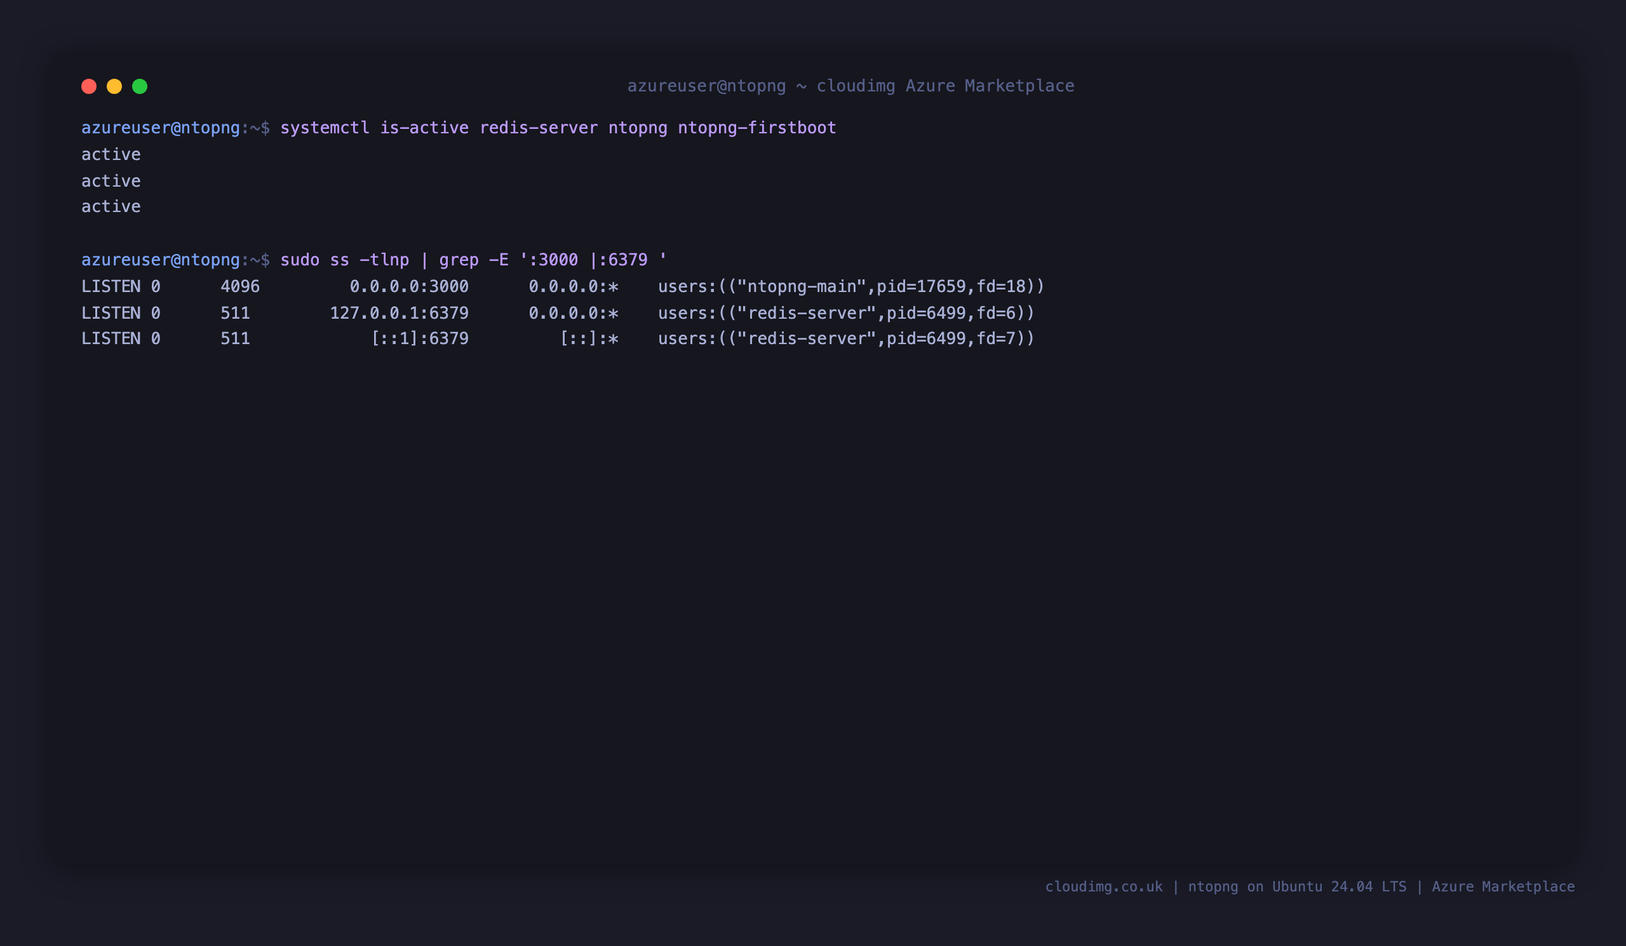Click the yellow minimize window dot
This screenshot has width=1626, height=946.
pos(114,86)
